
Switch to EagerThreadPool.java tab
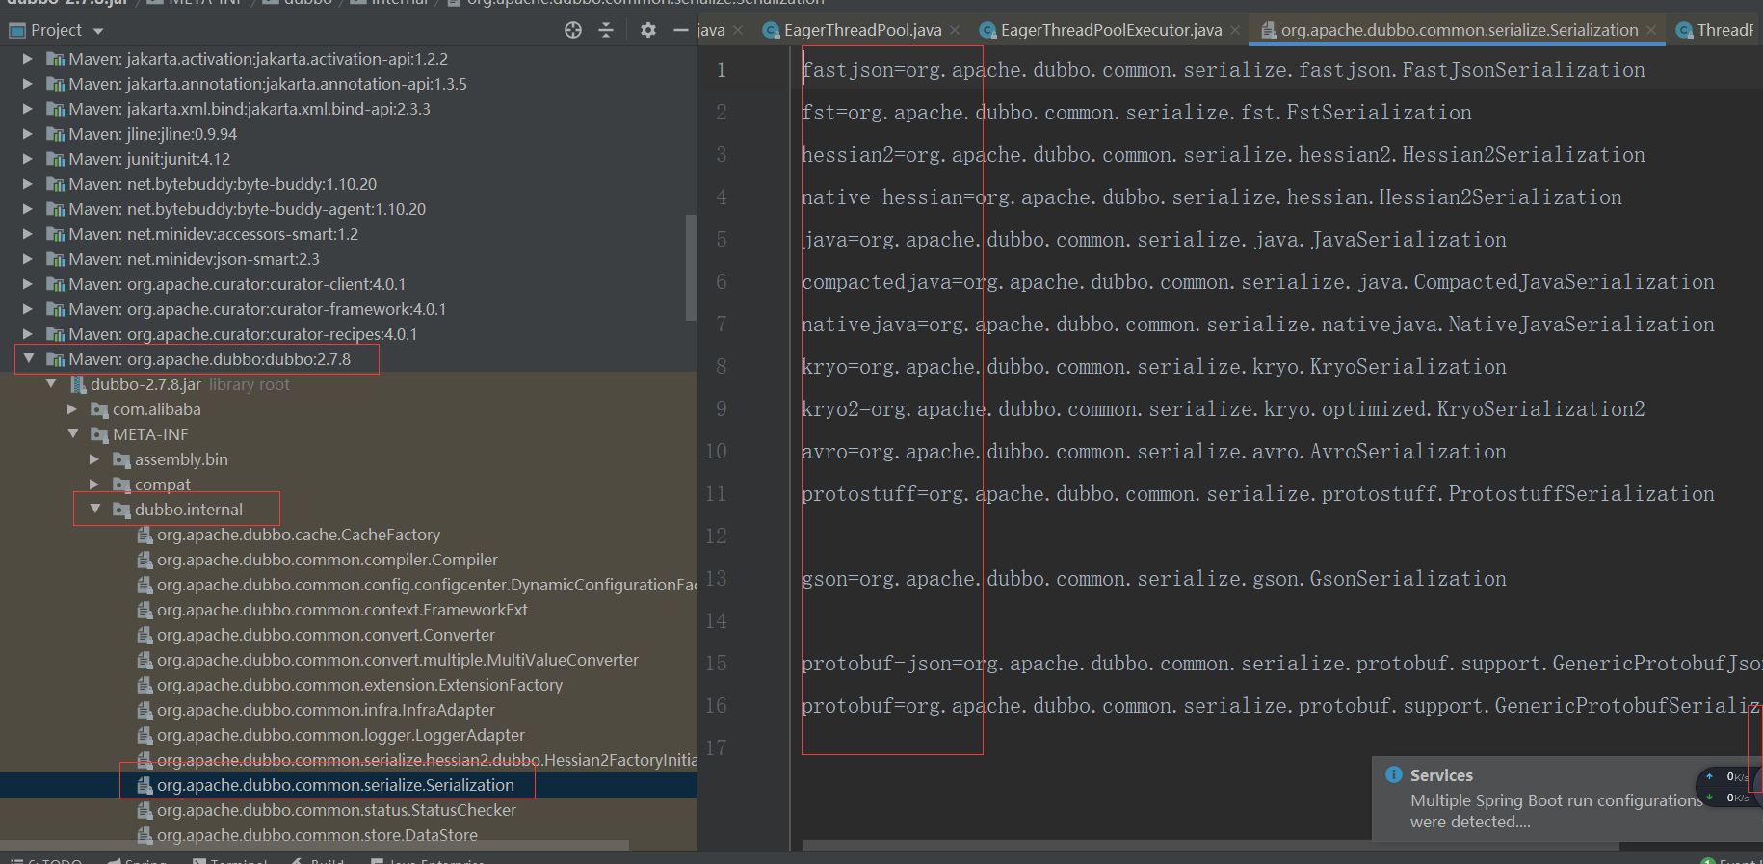coord(862,31)
